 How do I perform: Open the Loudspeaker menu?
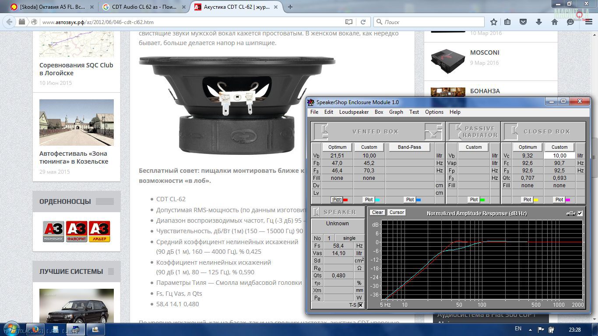354,112
